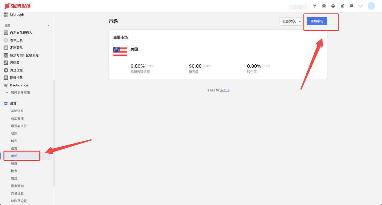
Task: Click the 满送优惠 icon
Action: pyautogui.click(x=6, y=70)
